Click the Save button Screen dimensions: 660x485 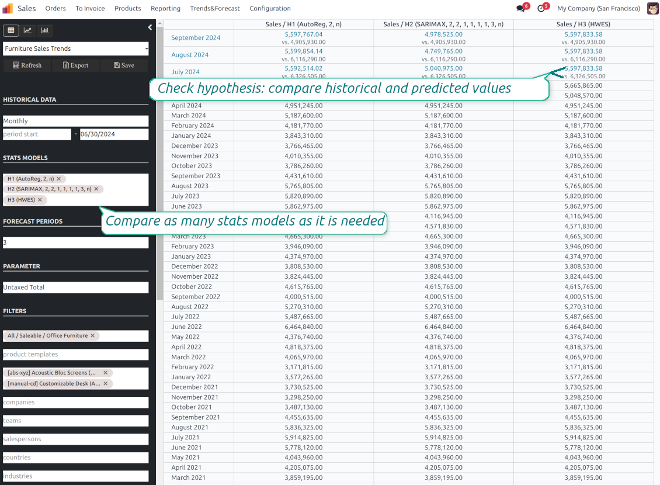[124, 65]
